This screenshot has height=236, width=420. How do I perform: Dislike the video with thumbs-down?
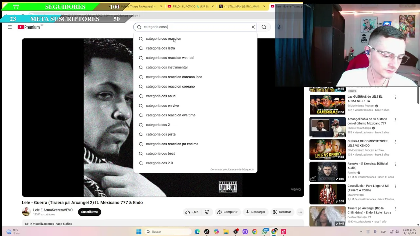tap(207, 212)
